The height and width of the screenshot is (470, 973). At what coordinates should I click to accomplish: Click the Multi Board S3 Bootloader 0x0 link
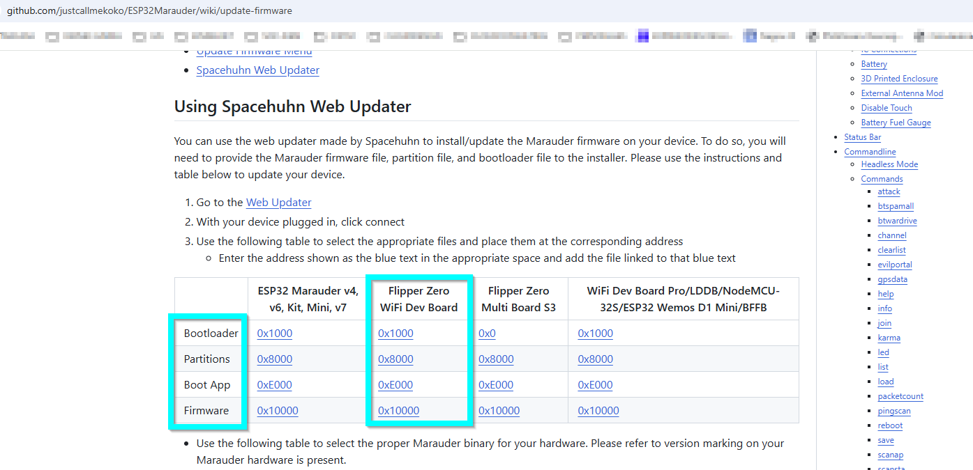click(487, 334)
